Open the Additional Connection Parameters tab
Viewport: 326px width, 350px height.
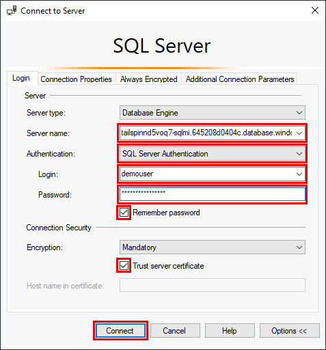[x=240, y=79]
